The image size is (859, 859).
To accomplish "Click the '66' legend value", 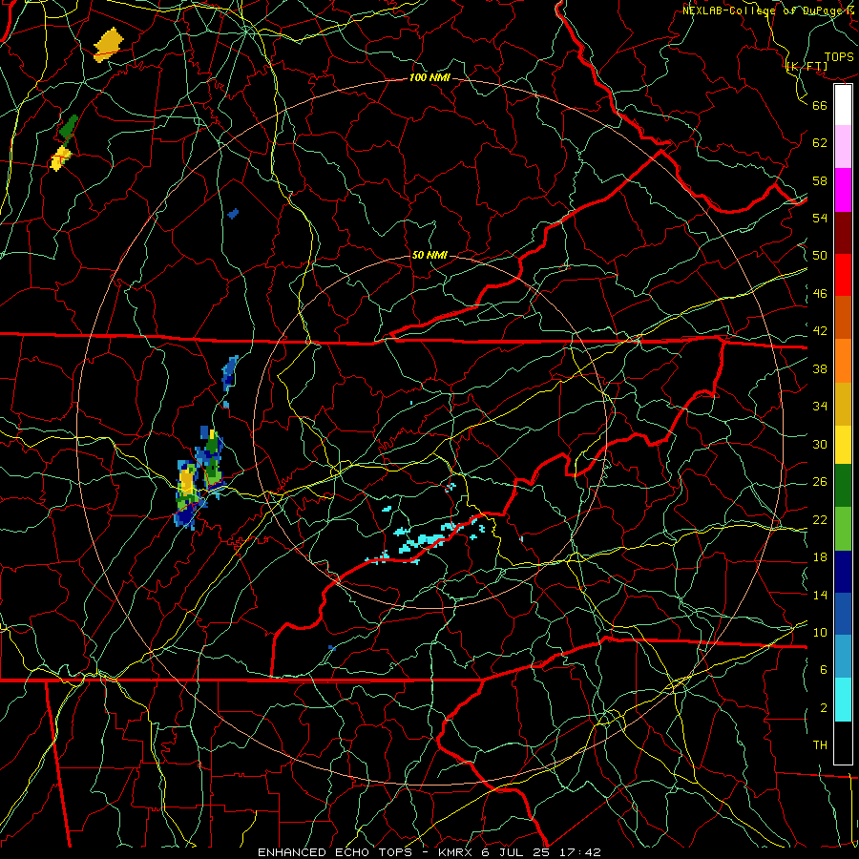I will [x=820, y=105].
